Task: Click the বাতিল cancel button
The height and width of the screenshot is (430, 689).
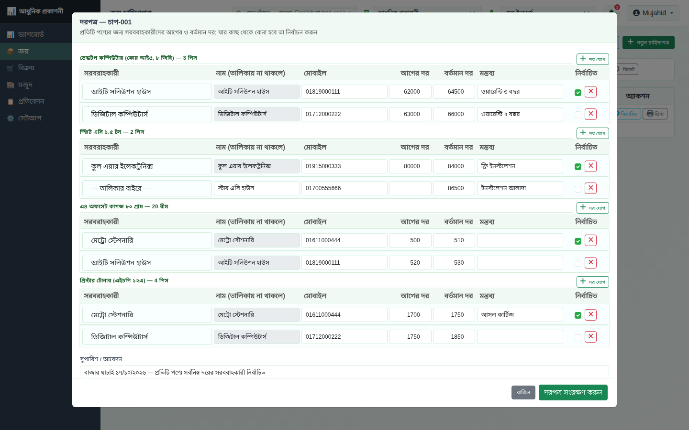Action: point(523,392)
